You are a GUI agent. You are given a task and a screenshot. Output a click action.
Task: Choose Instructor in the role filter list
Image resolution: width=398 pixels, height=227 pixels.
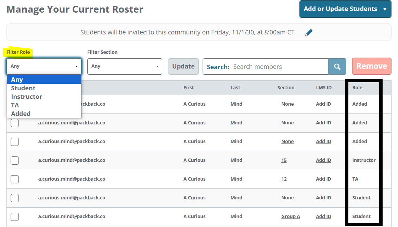click(x=27, y=96)
